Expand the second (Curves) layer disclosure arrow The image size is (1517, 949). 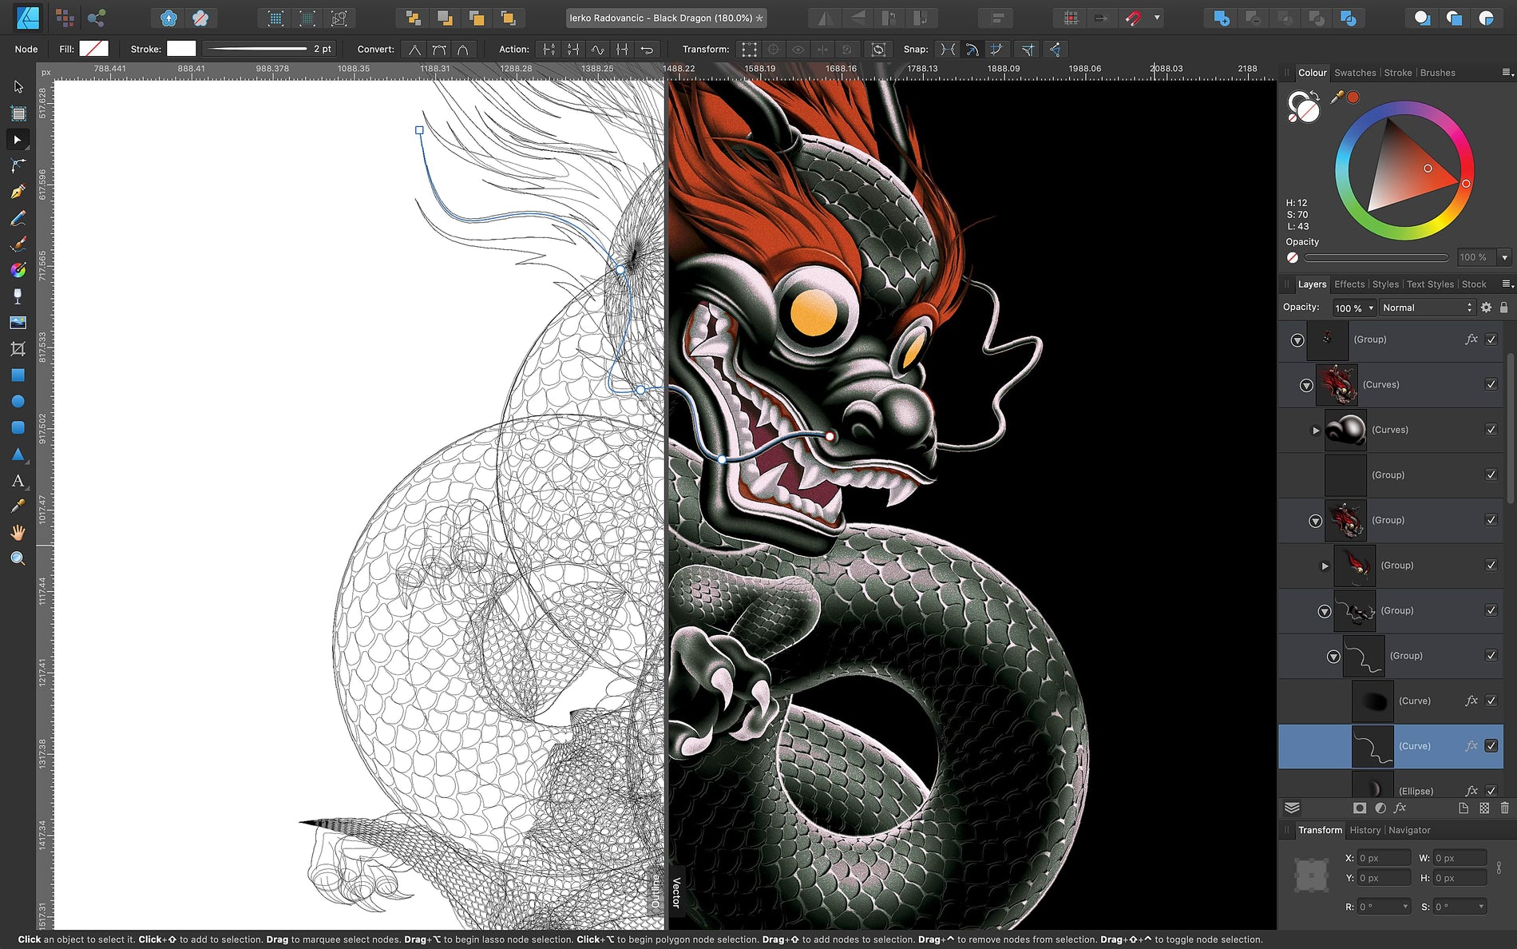[x=1317, y=430]
